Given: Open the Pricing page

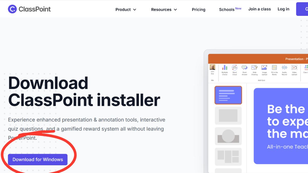Looking at the screenshot, I should click(199, 9).
